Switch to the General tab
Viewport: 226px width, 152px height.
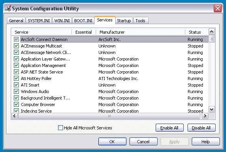(x=16, y=21)
